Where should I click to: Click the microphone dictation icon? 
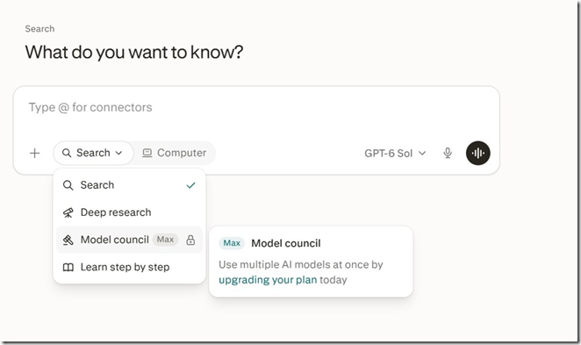pos(448,153)
